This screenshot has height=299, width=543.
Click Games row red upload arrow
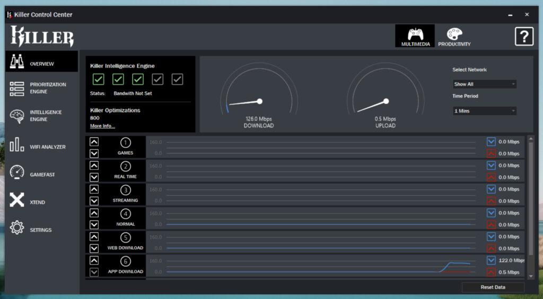point(491,153)
